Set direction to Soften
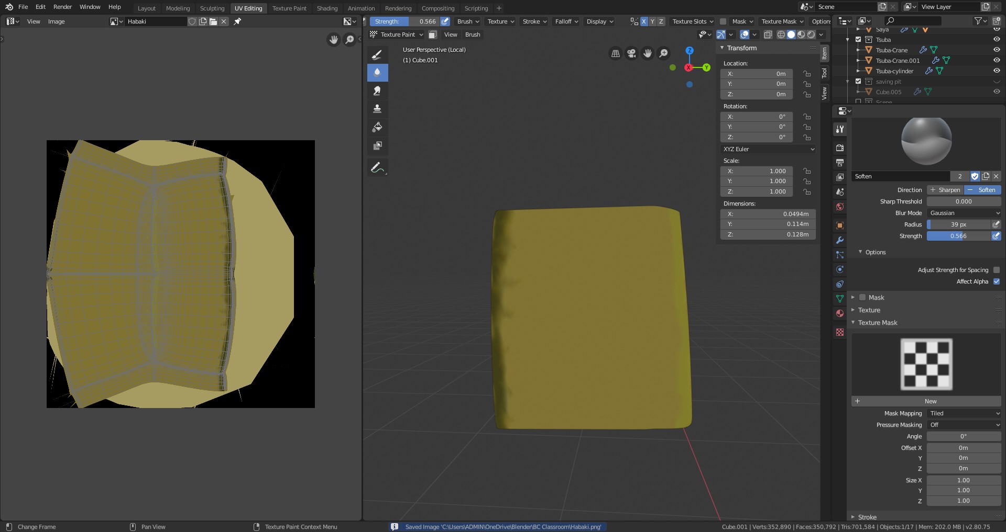1006x532 pixels. point(983,190)
